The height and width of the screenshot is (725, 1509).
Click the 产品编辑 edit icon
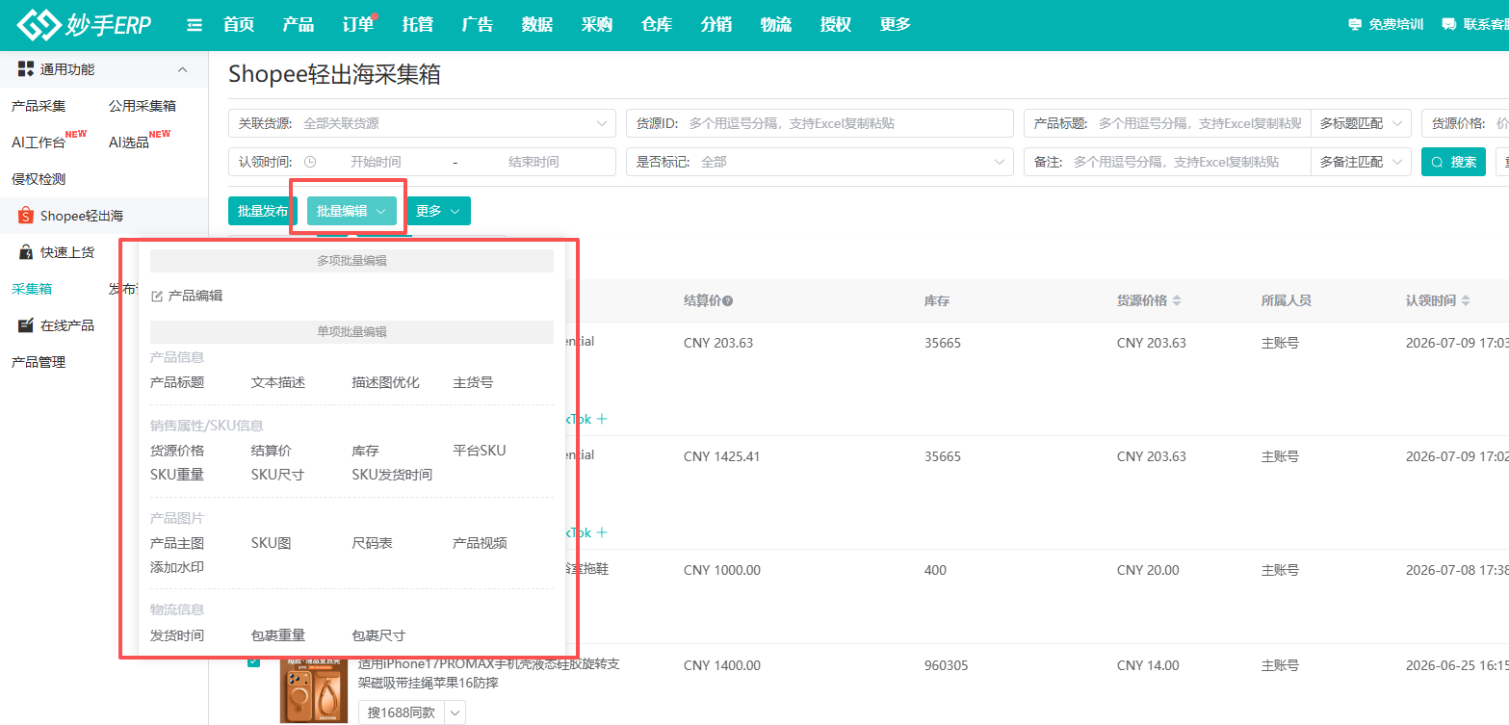coord(157,297)
